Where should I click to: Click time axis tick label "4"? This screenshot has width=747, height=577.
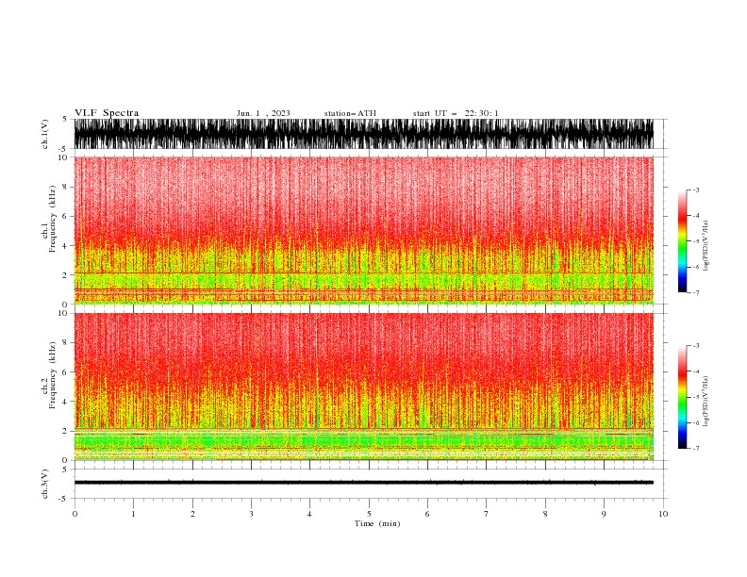pos(309,514)
